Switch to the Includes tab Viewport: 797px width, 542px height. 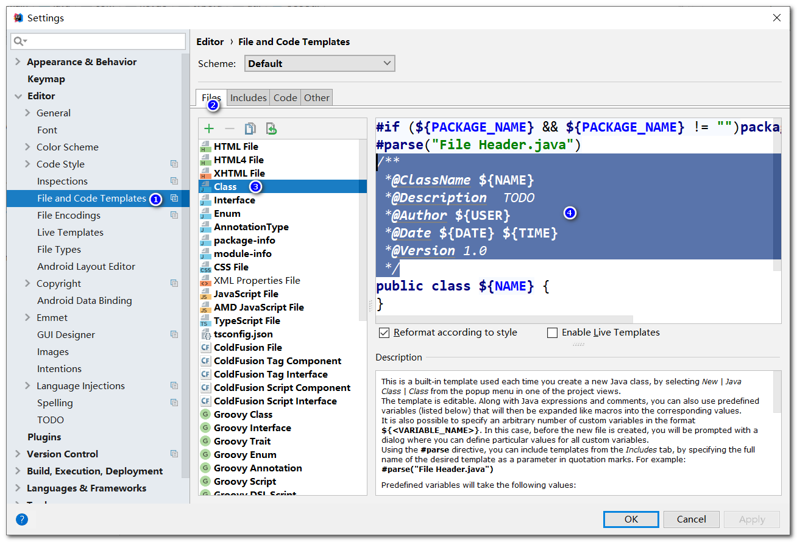click(248, 97)
